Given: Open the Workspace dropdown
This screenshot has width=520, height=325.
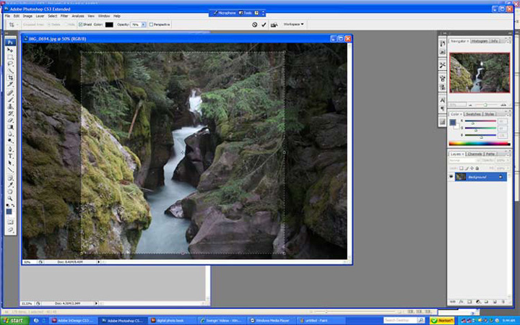Looking at the screenshot, I should point(292,24).
